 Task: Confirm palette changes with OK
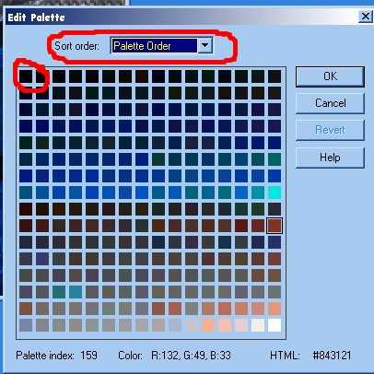tap(330, 76)
